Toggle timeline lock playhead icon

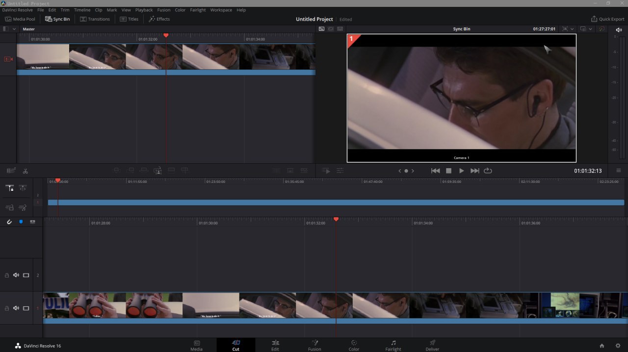[x=10, y=188]
